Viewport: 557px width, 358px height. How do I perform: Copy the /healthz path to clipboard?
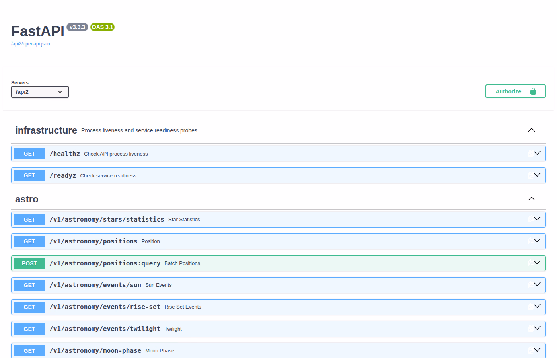click(x=531, y=154)
